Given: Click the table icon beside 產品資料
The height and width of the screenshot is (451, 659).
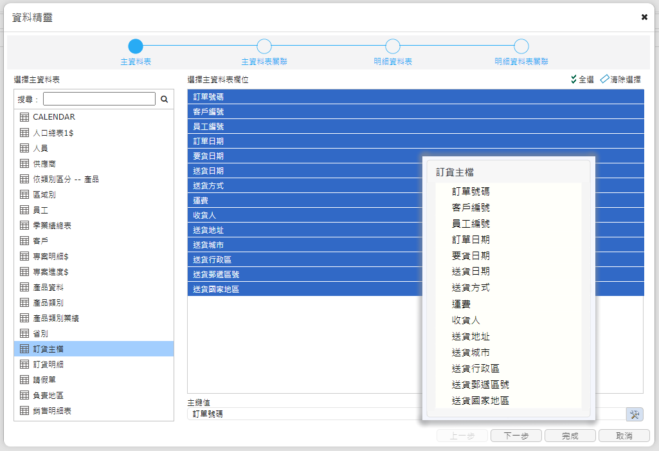Looking at the screenshot, I should pyautogui.click(x=24, y=287).
